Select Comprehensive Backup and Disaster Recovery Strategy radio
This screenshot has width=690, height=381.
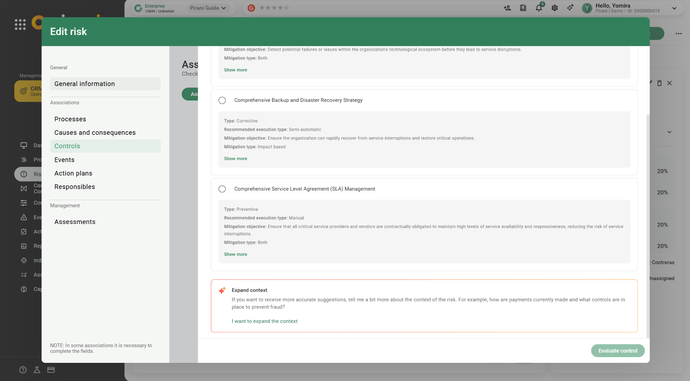[222, 100]
